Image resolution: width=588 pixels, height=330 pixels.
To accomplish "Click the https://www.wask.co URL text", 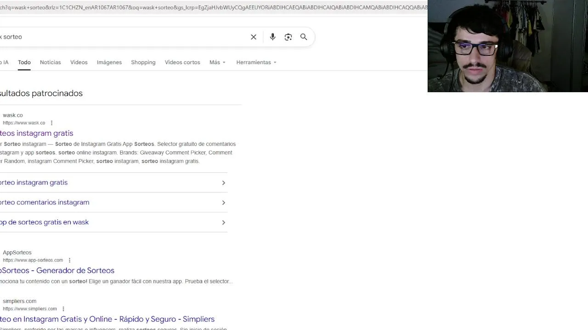I will (x=24, y=123).
